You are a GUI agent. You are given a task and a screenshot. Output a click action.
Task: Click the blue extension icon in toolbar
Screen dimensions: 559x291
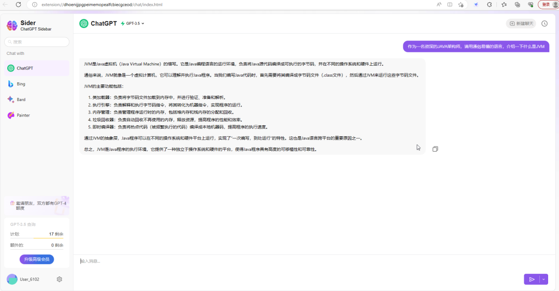[x=476, y=5]
